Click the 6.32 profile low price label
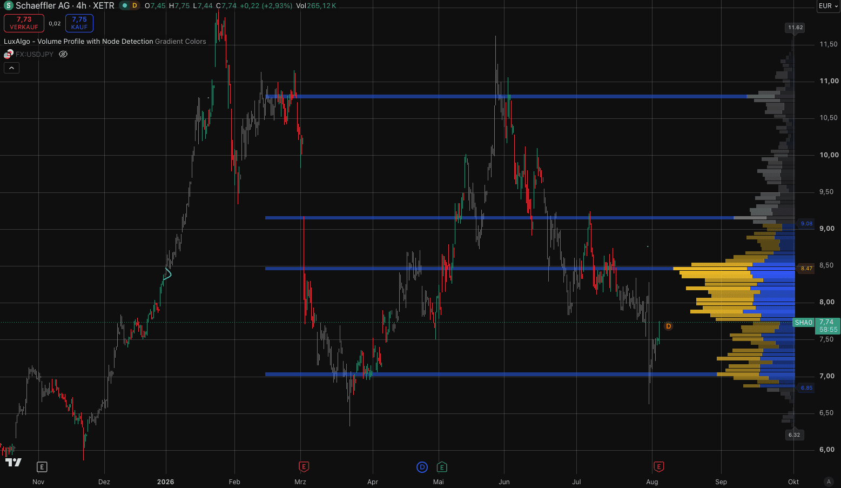Viewport: 841px width, 488px height. pyautogui.click(x=794, y=435)
